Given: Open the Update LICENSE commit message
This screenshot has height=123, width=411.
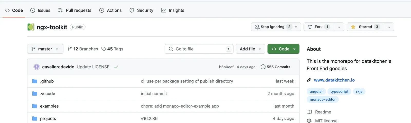Looking at the screenshot, I should click(93, 67).
